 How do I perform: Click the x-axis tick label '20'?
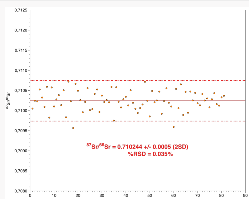click(78, 196)
